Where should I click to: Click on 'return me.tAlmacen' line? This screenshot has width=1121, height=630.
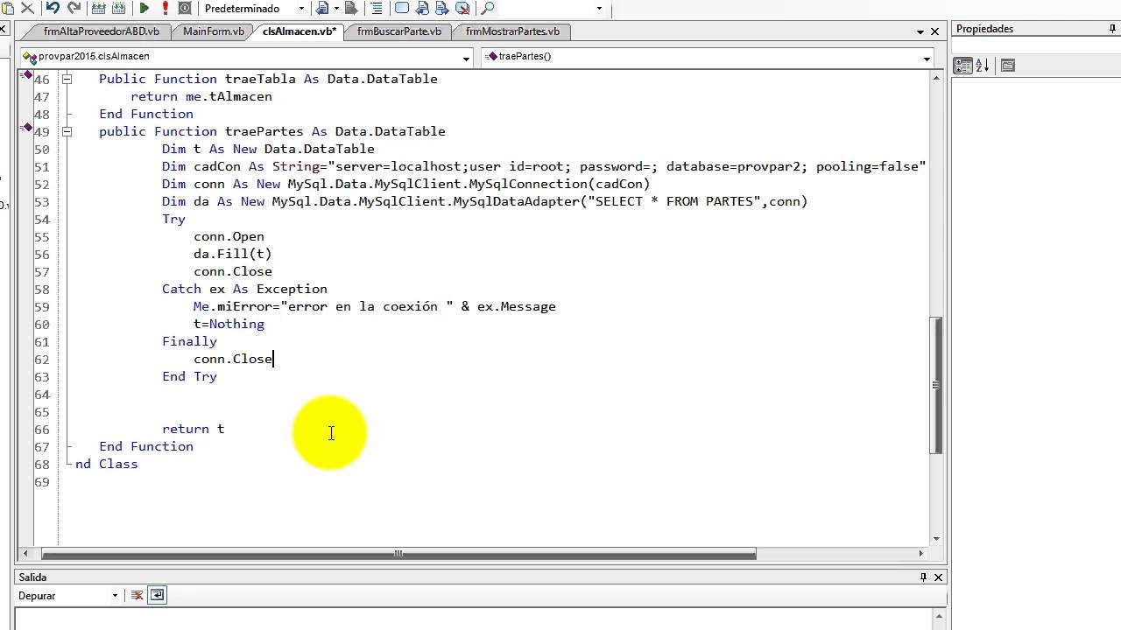201,96
